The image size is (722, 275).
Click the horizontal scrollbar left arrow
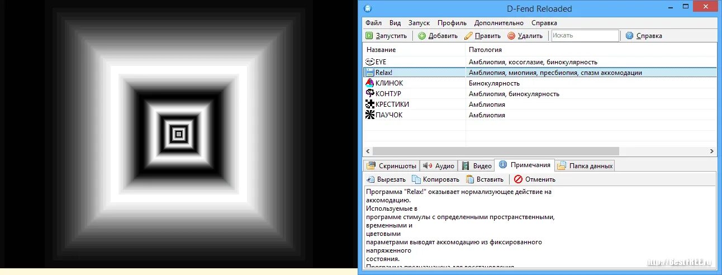(368, 151)
